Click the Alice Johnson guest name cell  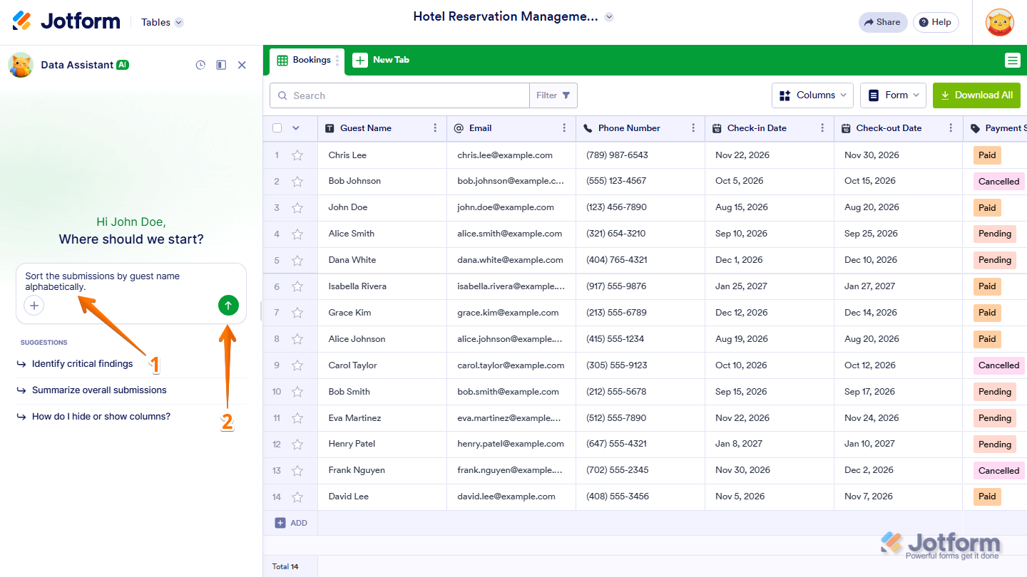[x=382, y=340]
